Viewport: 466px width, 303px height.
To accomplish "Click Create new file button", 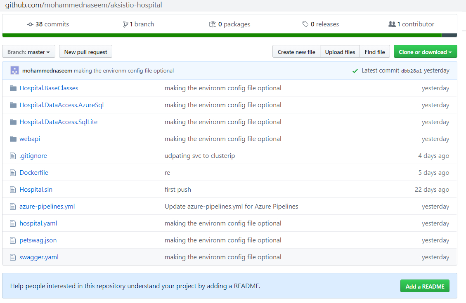I will 296,52.
